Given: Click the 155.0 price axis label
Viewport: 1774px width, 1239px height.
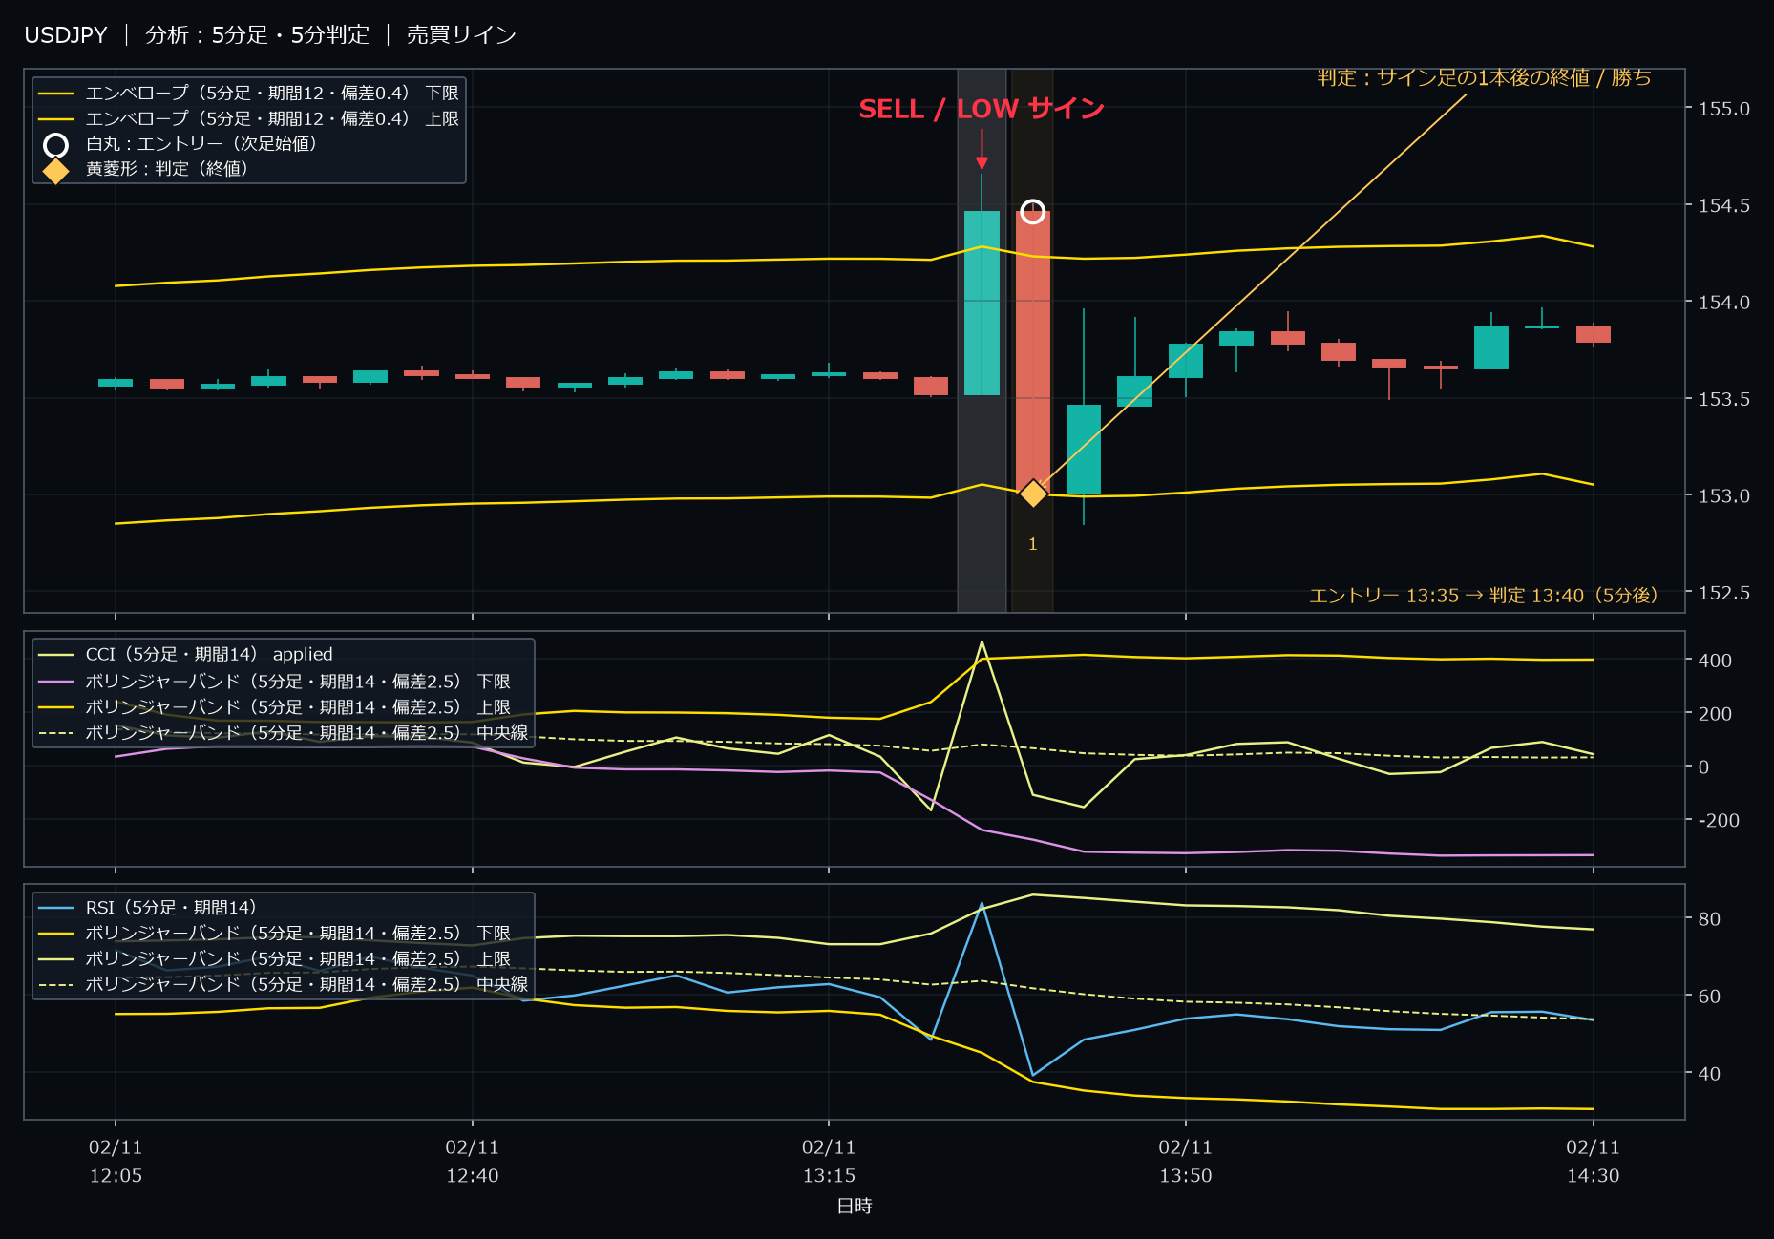Looking at the screenshot, I should click(1723, 109).
